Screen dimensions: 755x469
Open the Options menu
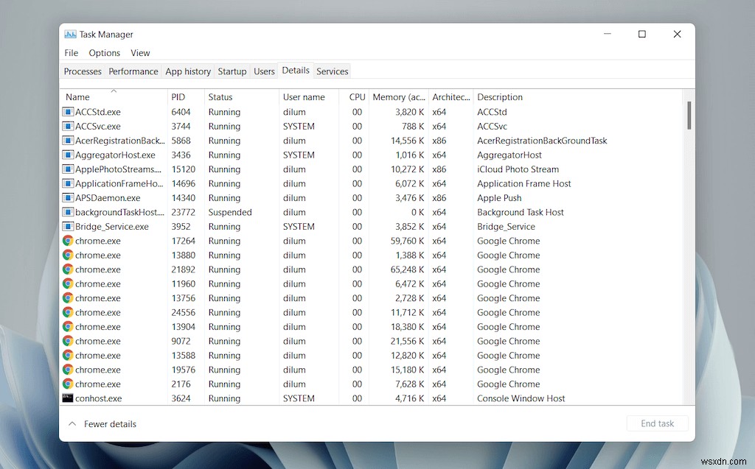[x=104, y=52]
